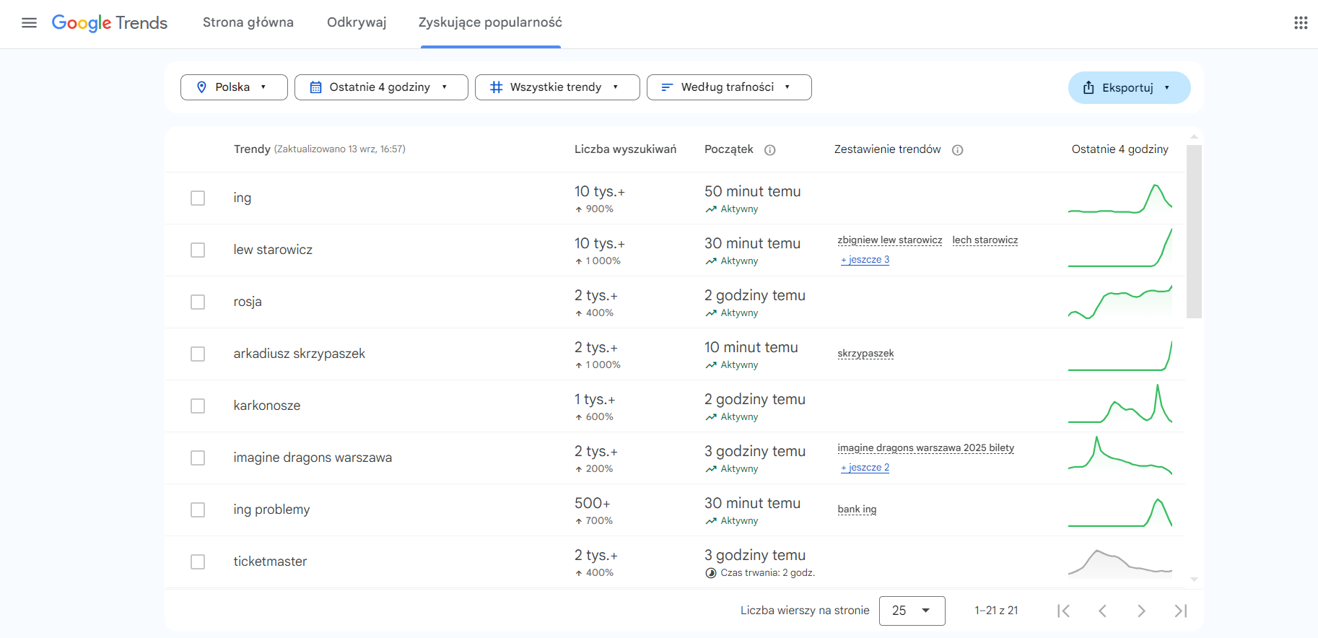Click the info icon next to Zestawienie trendów
1318x638 pixels.
[x=958, y=150]
